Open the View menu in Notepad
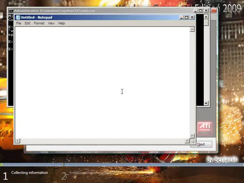Image resolution: width=244 pixels, height=183 pixels. point(51,23)
